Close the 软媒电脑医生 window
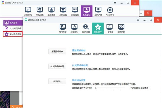 pos(158,20)
